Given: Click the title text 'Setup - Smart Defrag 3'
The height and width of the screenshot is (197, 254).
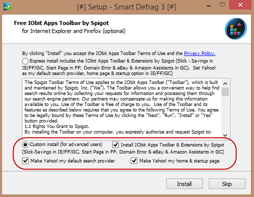Looking at the screenshot, I should point(127,7).
